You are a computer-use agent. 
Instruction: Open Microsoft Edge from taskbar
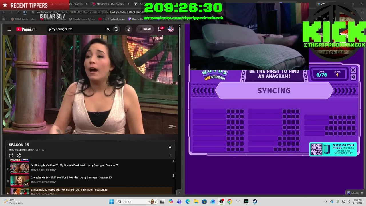point(188,201)
